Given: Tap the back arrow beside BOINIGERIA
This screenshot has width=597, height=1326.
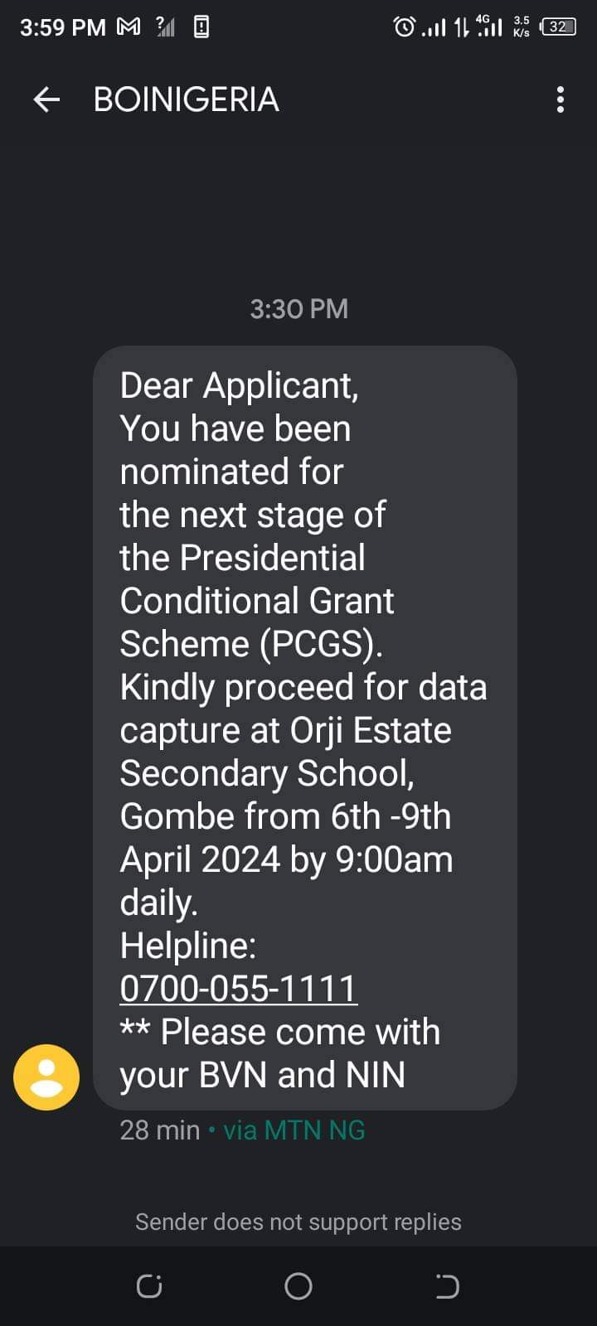Looking at the screenshot, I should (46, 99).
